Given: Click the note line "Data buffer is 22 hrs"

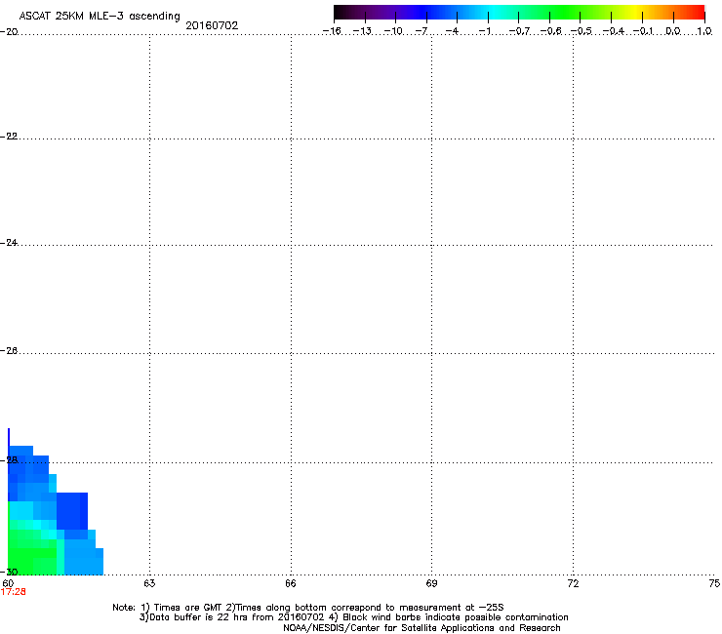Looking at the screenshot, I should [353, 617].
